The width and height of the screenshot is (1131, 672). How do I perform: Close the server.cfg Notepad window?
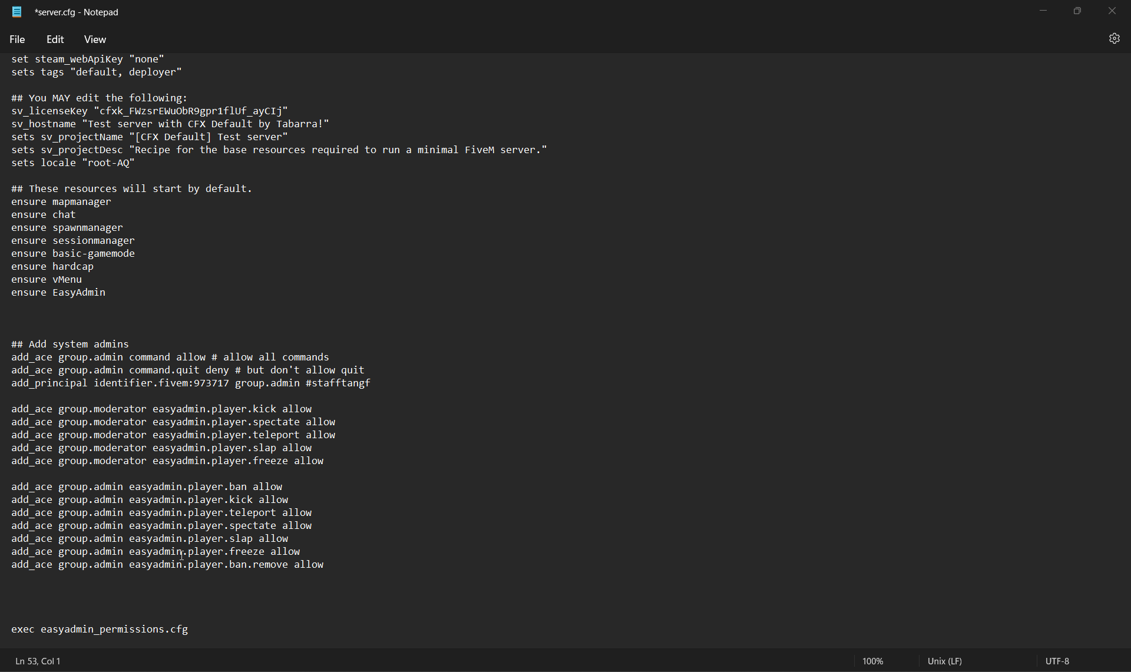(x=1112, y=11)
